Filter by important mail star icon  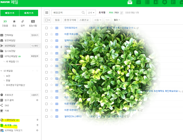[x=14, y=21]
